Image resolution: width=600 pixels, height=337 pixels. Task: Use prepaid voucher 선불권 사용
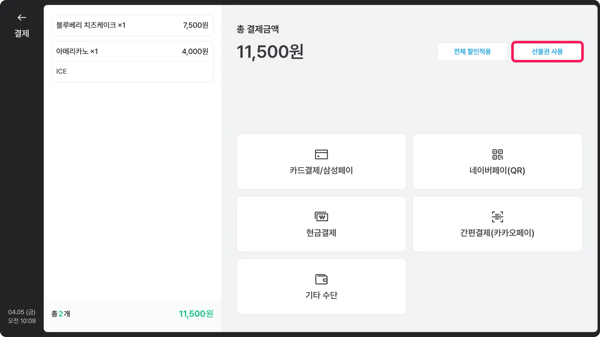(x=547, y=51)
